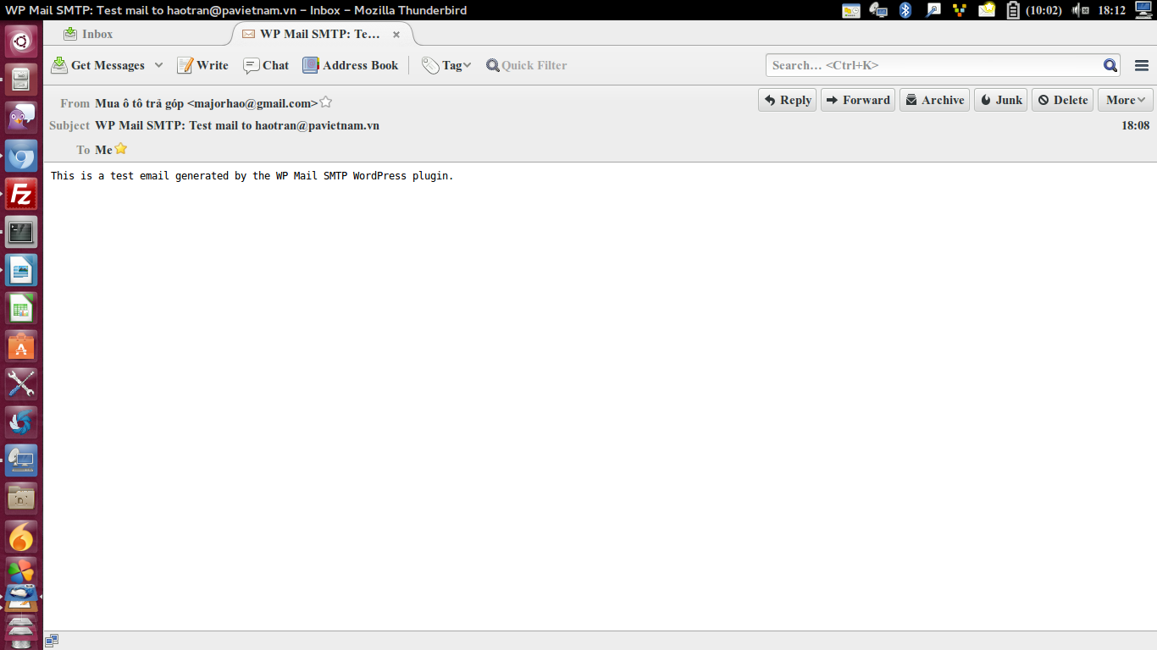Delete this message

[1062, 100]
